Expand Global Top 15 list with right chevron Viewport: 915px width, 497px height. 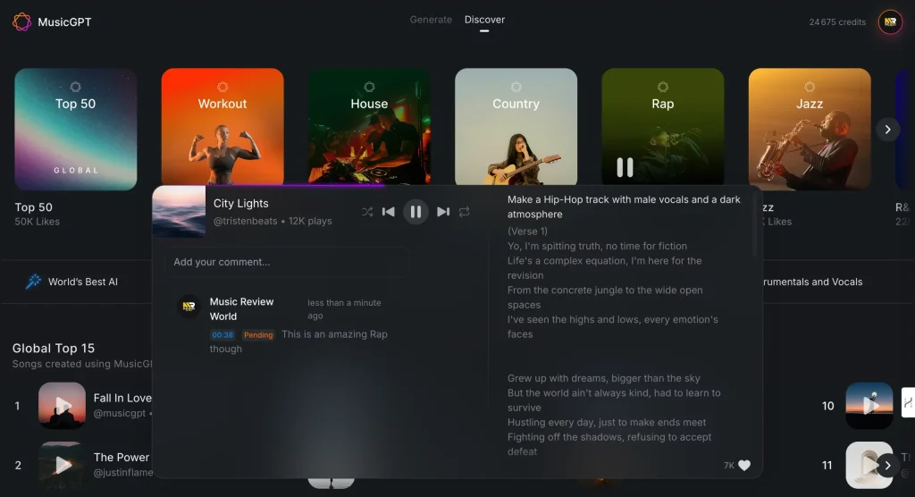(x=887, y=465)
